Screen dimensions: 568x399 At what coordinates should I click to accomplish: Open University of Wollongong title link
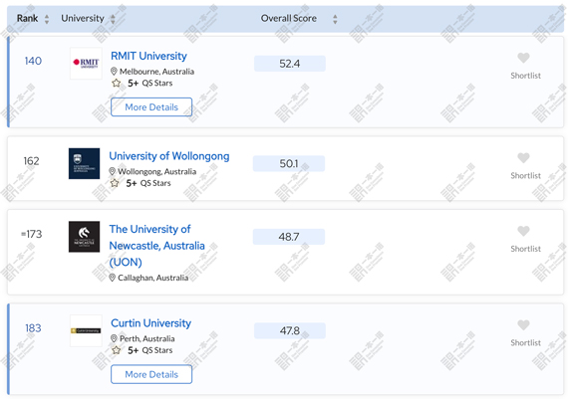(x=169, y=156)
